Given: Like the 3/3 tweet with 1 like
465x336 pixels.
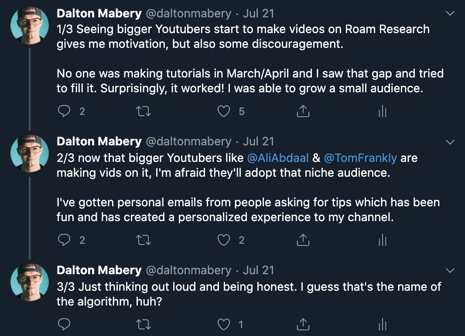Looking at the screenshot, I should click(x=224, y=324).
